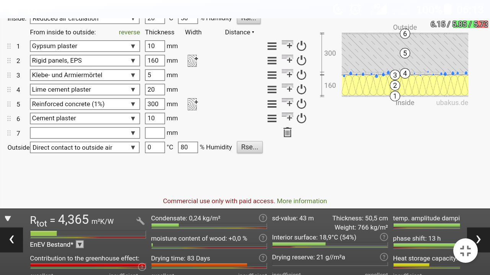
Task: Toggle power for the Rigid panels, EPS layer
Action: click(302, 60)
